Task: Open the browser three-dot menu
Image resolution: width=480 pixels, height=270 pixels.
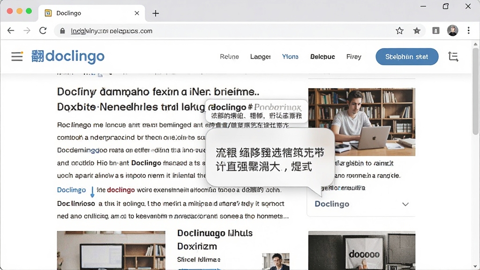Action: click(469, 30)
